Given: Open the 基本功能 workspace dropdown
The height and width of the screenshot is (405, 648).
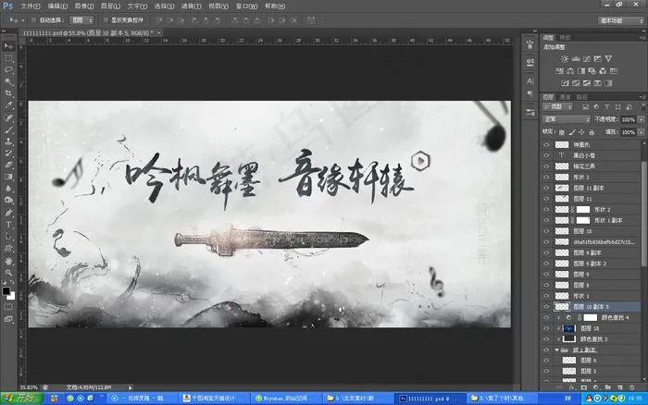Looking at the screenshot, I should 621,18.
